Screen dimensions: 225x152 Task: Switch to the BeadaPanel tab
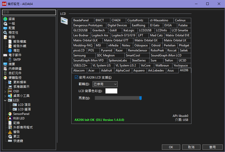click(83, 20)
